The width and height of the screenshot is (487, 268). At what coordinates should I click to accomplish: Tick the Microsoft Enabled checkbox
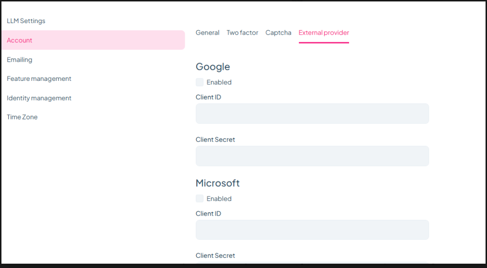[200, 199]
